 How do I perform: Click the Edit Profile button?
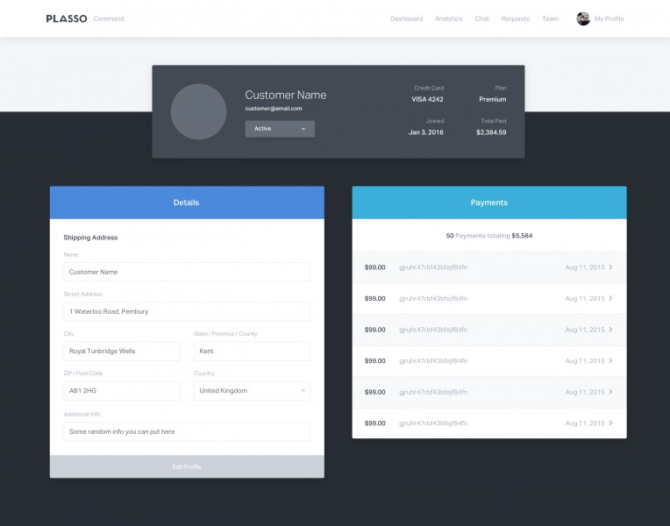pos(187,466)
